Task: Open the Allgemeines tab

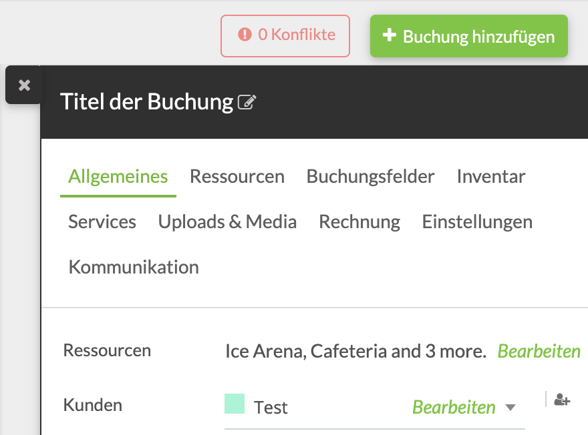Action: click(118, 177)
